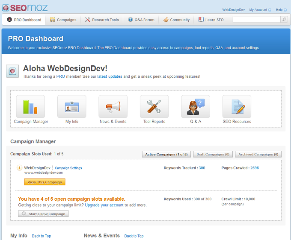Click the Learn SEO book icon
This screenshot has height=240, width=291.
pyautogui.click(x=201, y=19)
